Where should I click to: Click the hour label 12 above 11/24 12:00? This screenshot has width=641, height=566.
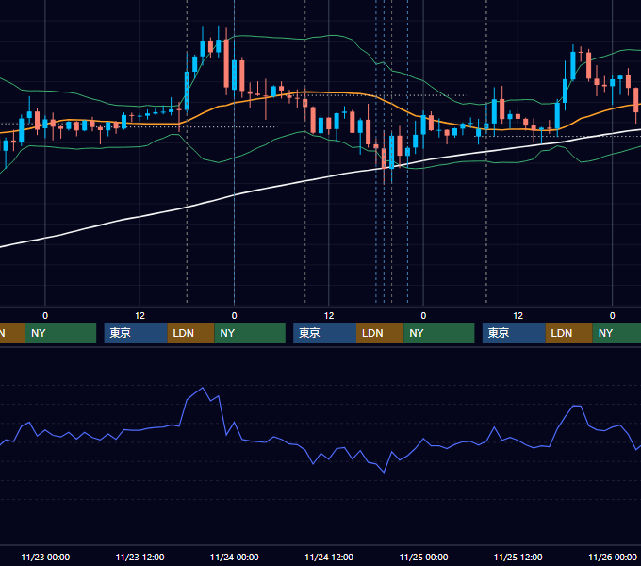click(x=329, y=316)
